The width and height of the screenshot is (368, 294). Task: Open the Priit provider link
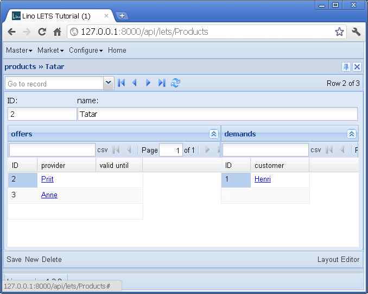click(47, 179)
